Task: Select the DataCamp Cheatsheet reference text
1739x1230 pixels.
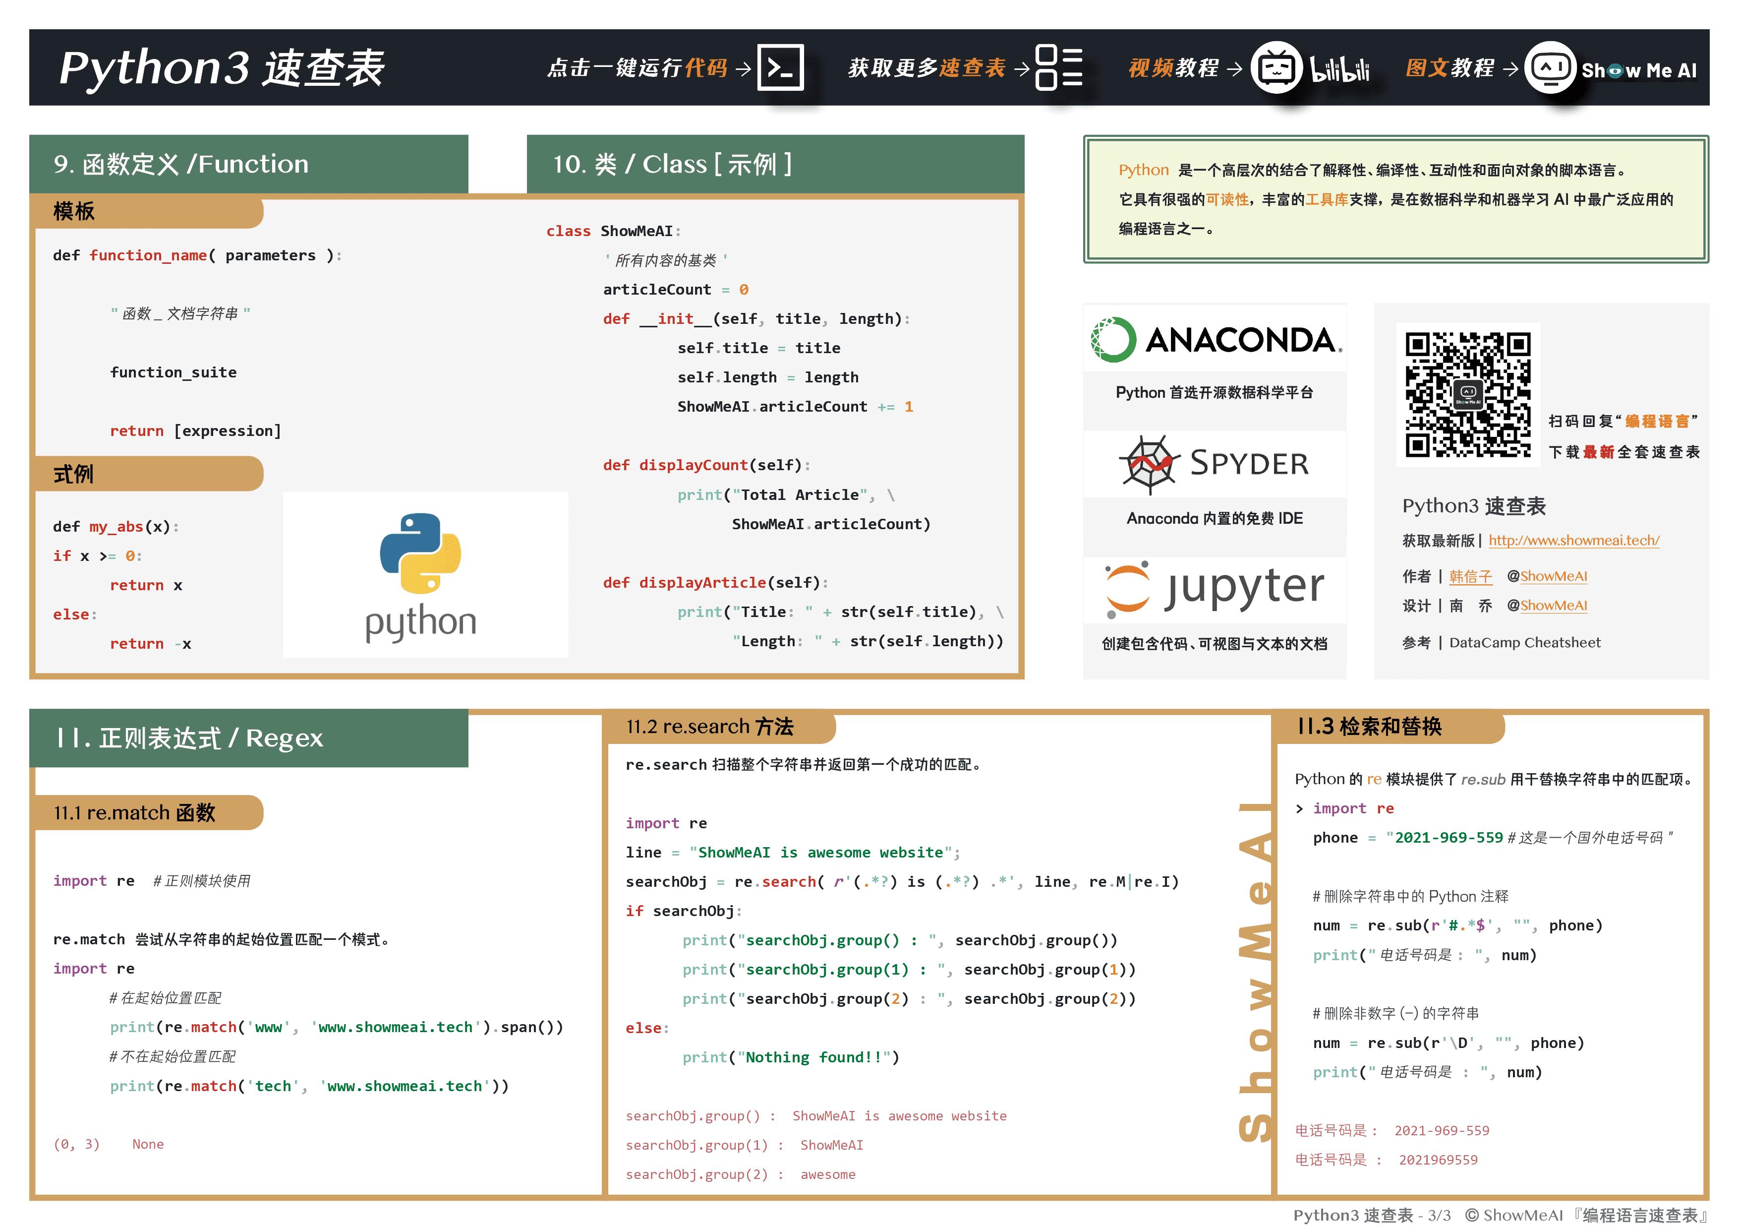Action: click(1525, 642)
